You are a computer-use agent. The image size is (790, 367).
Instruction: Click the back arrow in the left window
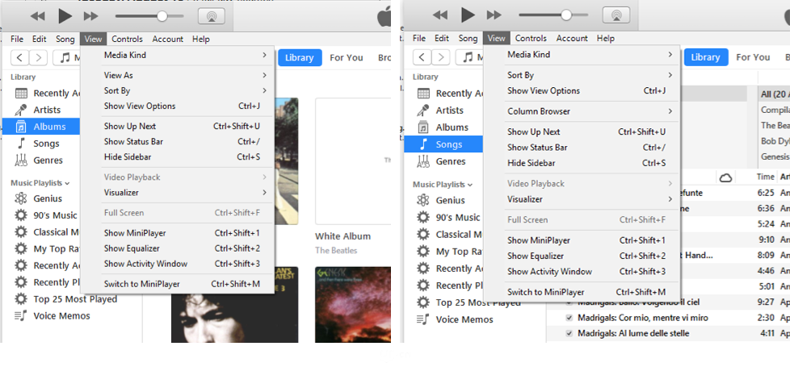click(19, 57)
